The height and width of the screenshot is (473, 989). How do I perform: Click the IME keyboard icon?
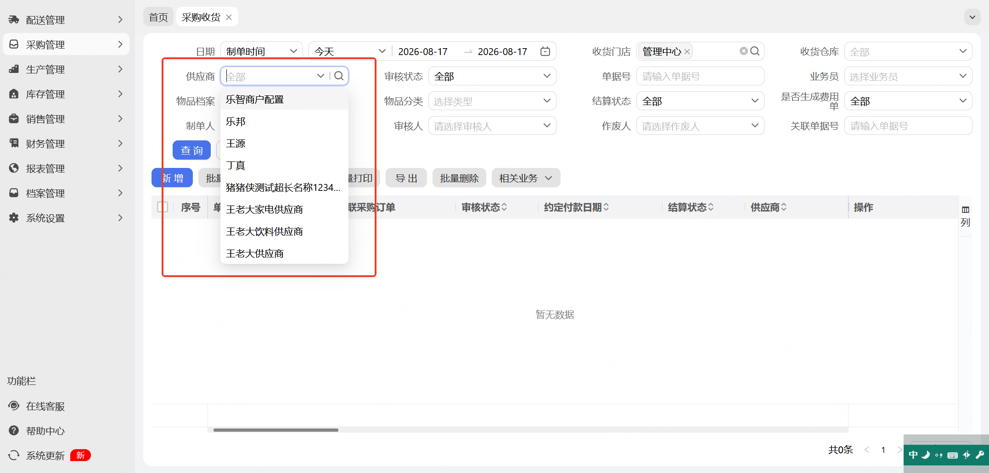[953, 455]
